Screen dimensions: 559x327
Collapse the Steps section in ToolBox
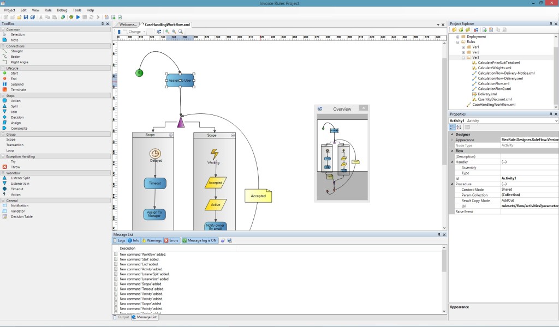3,95
